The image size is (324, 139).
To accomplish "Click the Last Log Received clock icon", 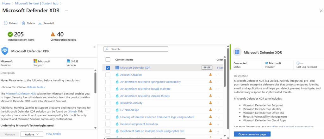I will click(x=298, y=63).
